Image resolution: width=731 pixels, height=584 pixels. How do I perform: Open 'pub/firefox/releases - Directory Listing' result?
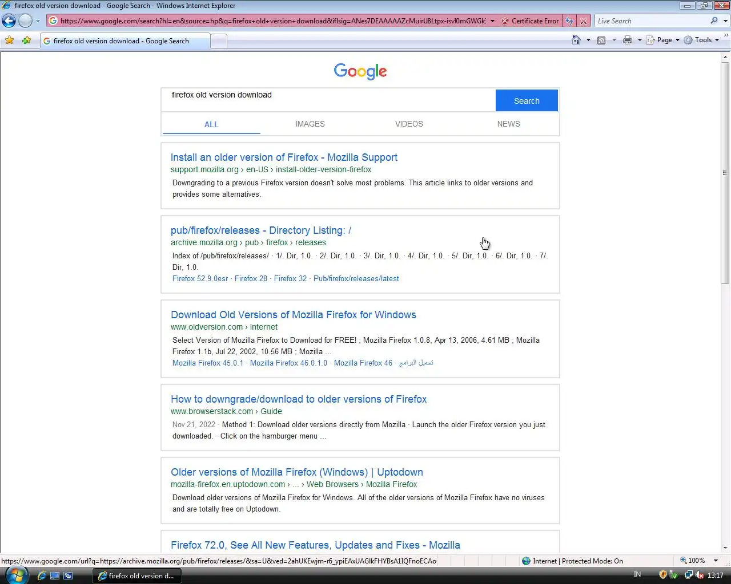pos(261,230)
